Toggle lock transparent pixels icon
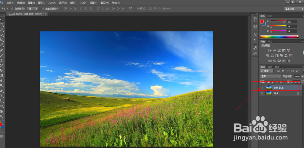This screenshot has height=148, width=304. point(268,82)
